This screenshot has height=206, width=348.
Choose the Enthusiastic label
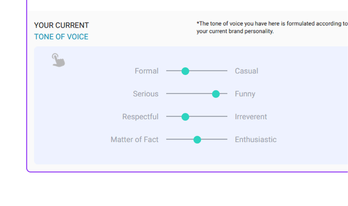[x=256, y=140]
